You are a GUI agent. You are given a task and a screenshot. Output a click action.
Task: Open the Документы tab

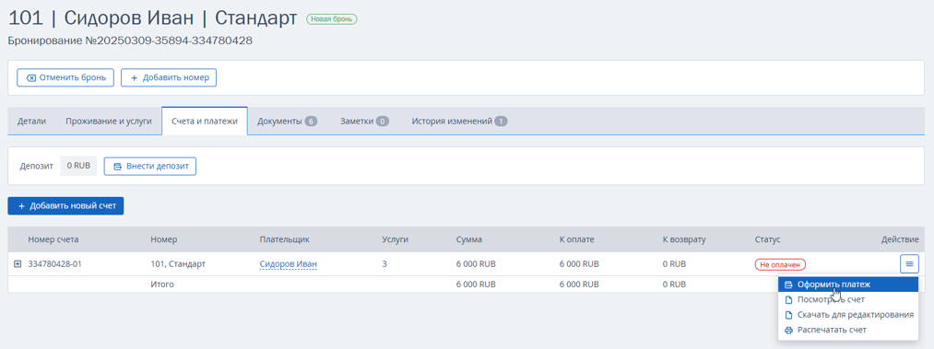click(x=287, y=122)
